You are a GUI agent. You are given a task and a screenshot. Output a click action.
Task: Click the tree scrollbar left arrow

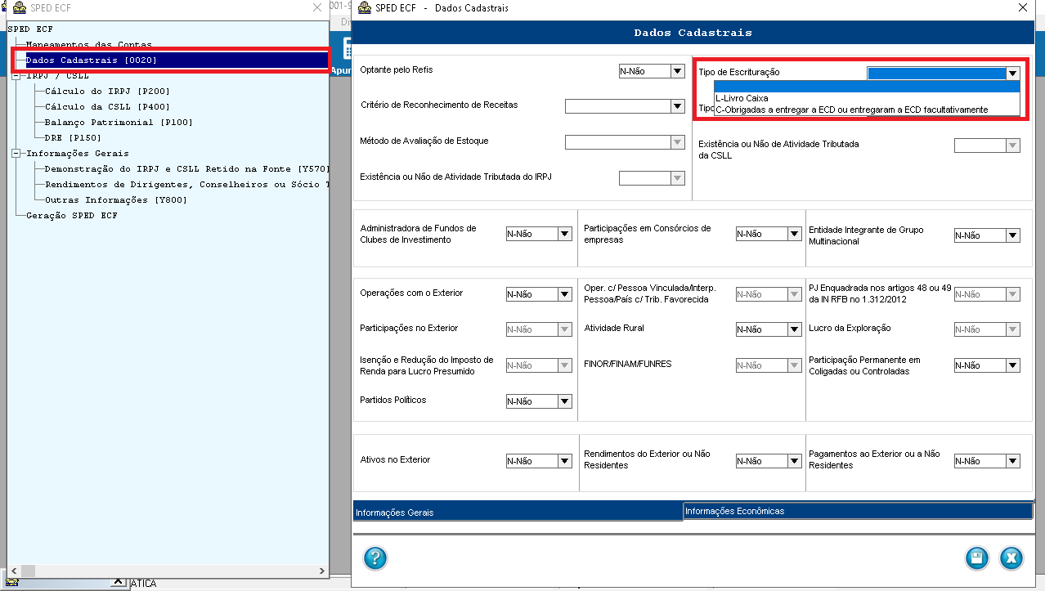(13, 570)
